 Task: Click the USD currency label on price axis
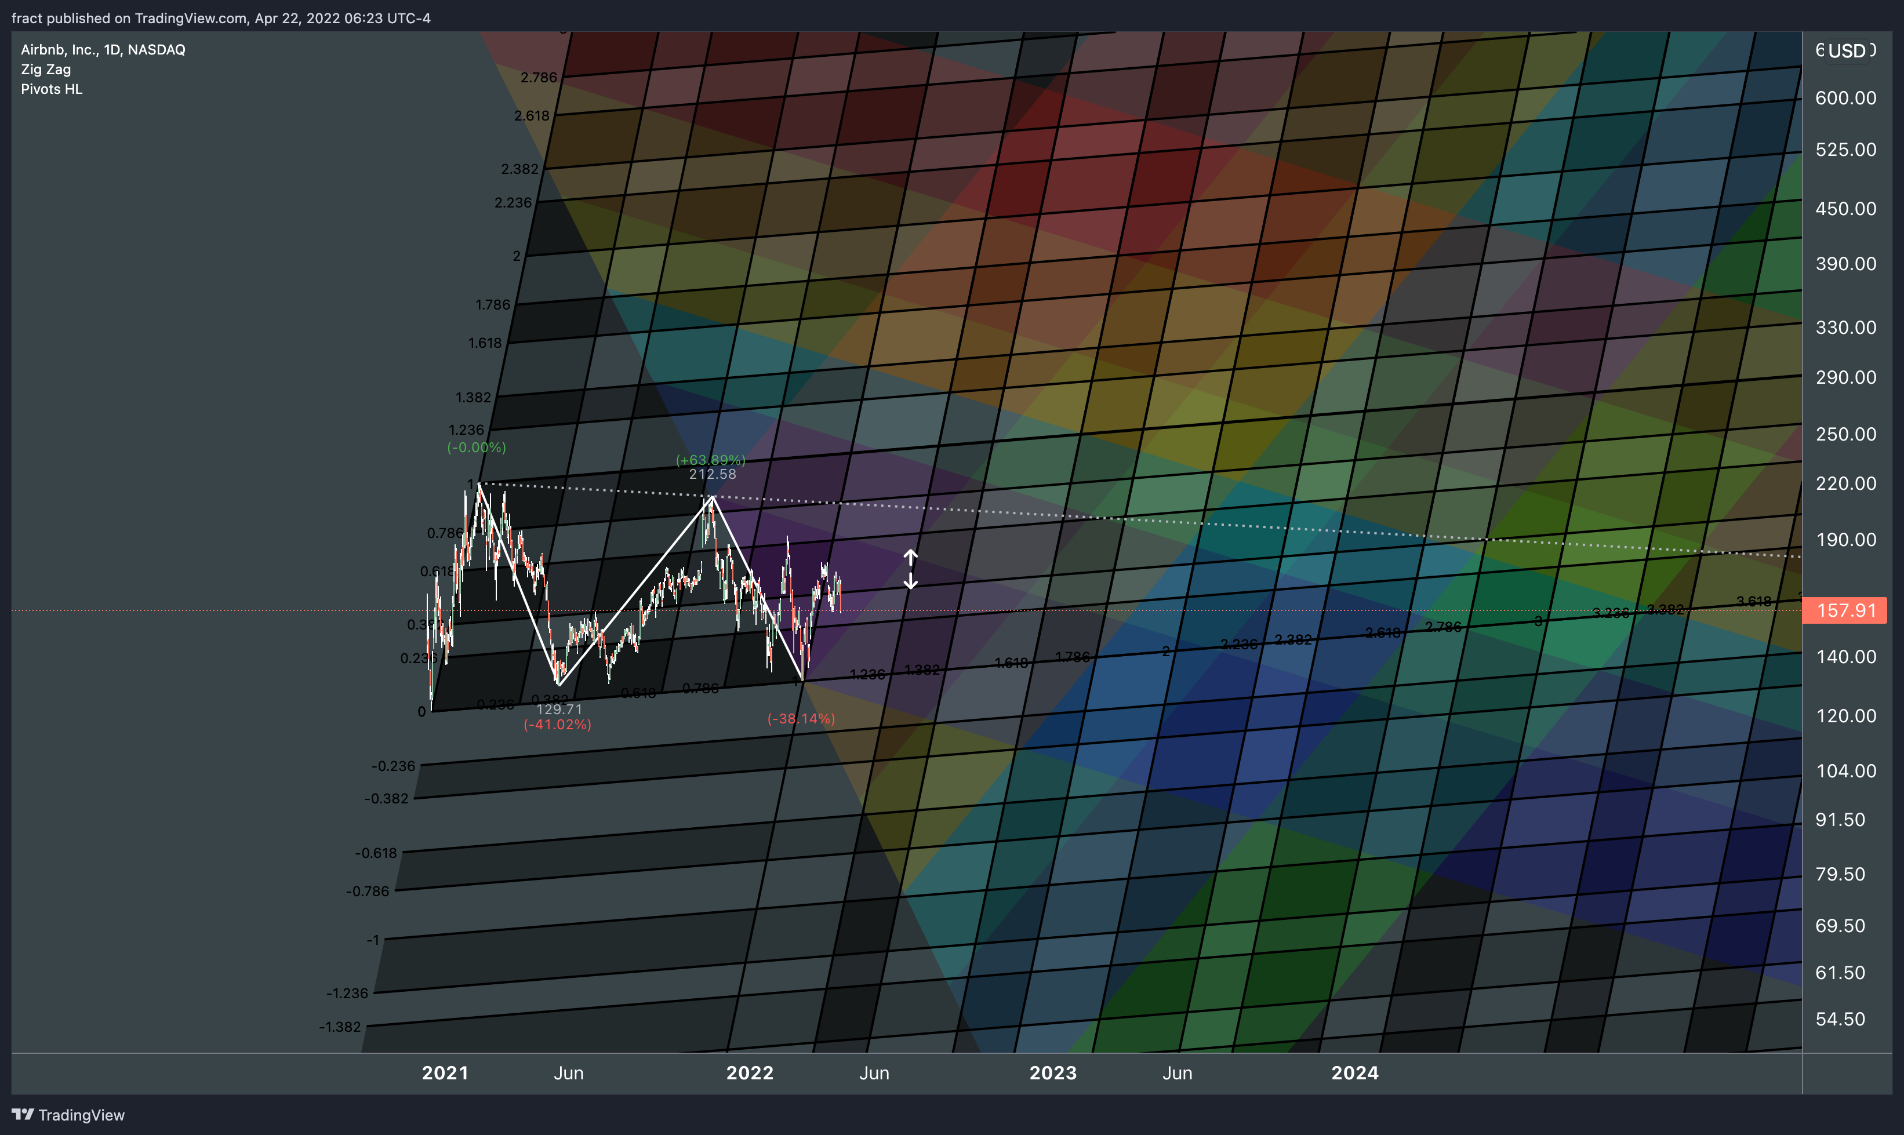click(1846, 50)
